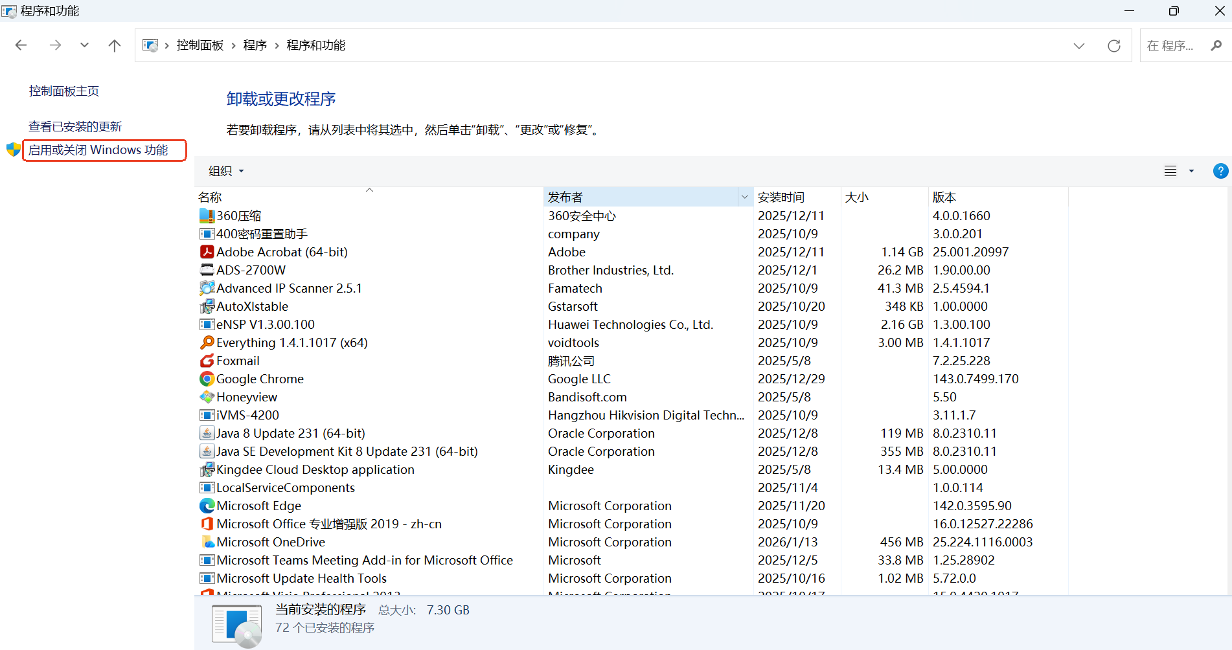Click the Honeyview icon
Screen dimensions: 1232x650
coord(207,397)
